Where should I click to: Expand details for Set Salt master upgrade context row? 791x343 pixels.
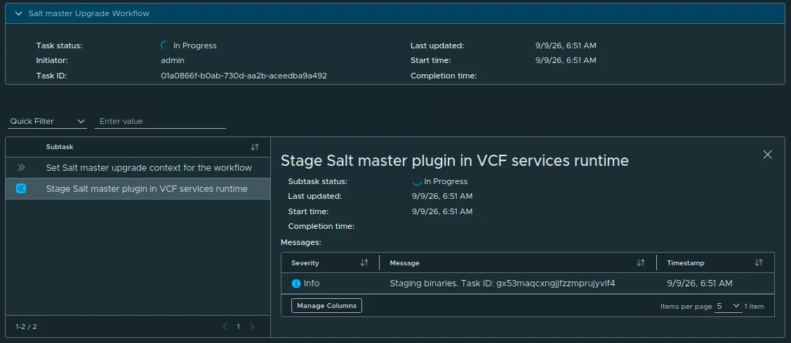tap(20, 167)
